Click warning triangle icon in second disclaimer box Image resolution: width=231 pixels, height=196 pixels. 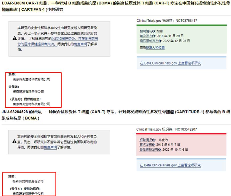(x=14, y=141)
